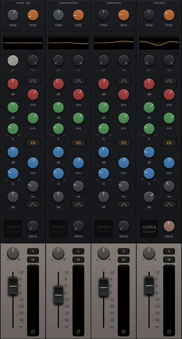Click the high-pass filter knob on Tom BUS
Viewport: 182px width, 339px height.
(149, 61)
